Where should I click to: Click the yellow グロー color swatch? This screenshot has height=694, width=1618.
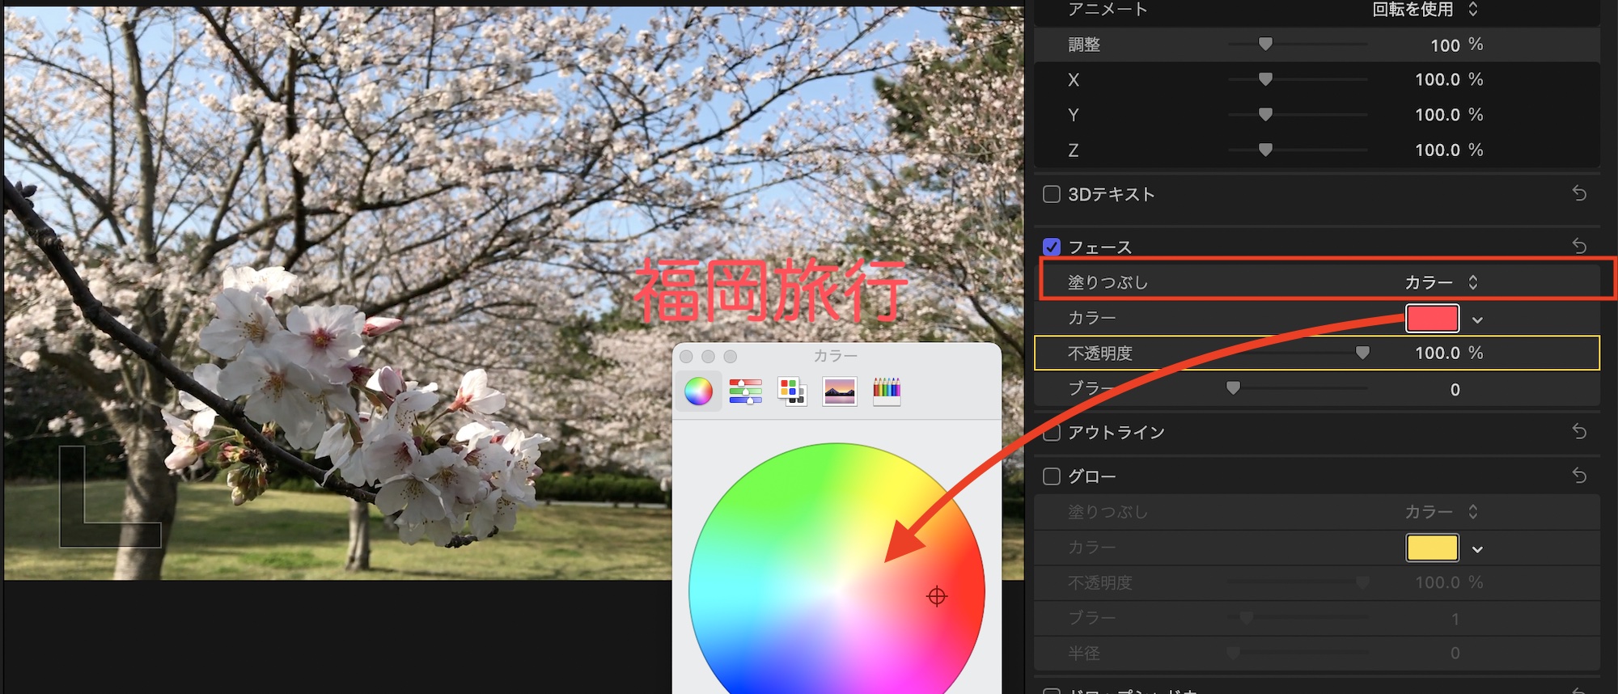tap(1433, 548)
